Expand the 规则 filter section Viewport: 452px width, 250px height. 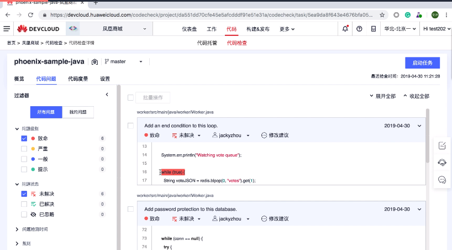(x=17, y=244)
